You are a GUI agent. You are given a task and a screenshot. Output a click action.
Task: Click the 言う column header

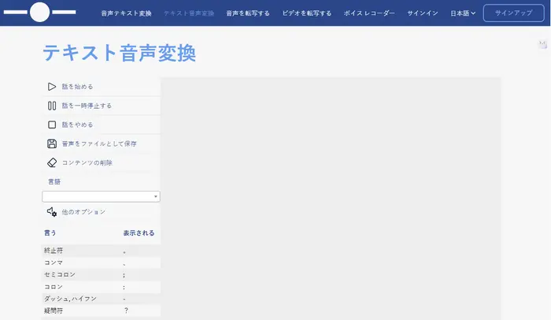(x=50, y=233)
